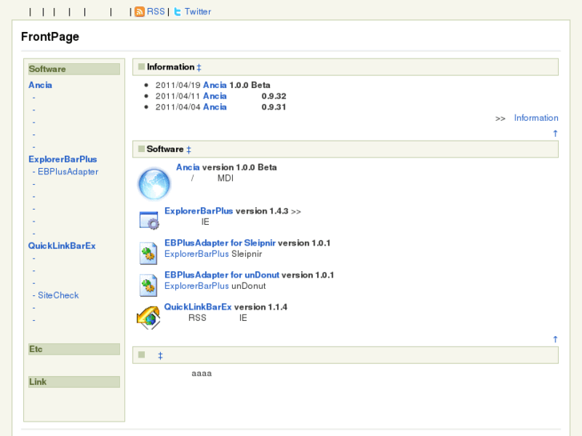This screenshot has width=582, height=436.
Task: Click the Ancia globe icon
Action: coord(154,183)
